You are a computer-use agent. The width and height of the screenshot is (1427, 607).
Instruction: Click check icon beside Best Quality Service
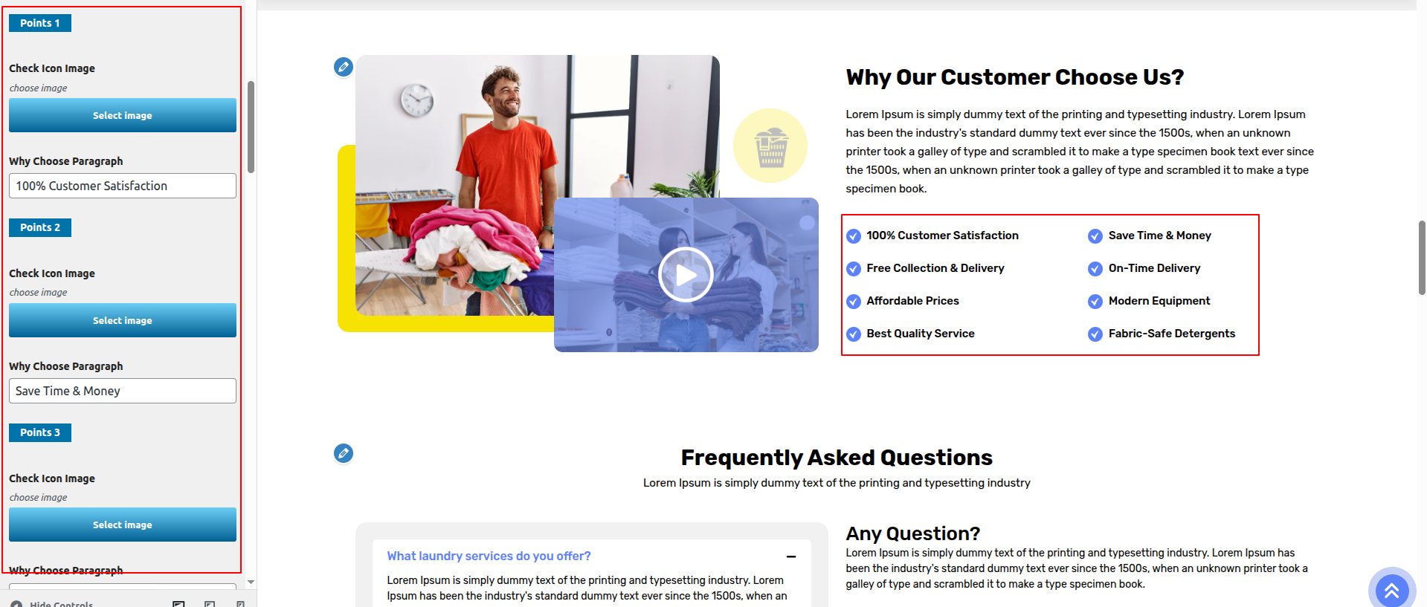tap(854, 334)
